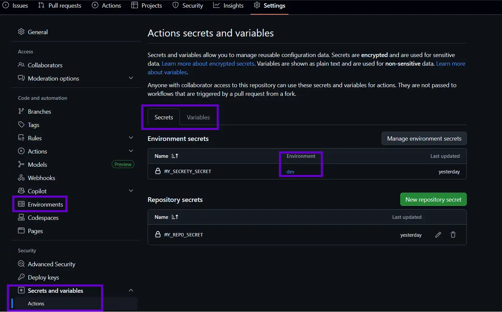This screenshot has width=502, height=312.
Task: Click the trash icon to delete MY_REPO_SECRET
Action: click(453, 235)
